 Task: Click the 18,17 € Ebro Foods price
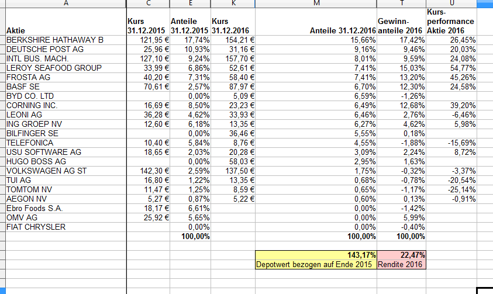click(x=148, y=208)
